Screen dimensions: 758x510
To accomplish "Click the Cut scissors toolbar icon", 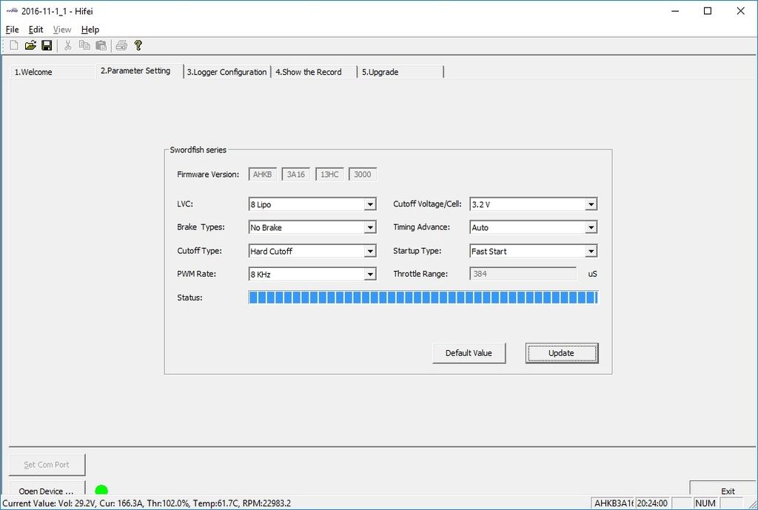I will 67,45.
